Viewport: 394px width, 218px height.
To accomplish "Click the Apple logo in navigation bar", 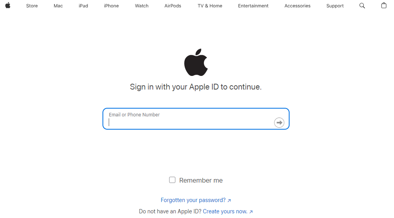I will point(8,5).
